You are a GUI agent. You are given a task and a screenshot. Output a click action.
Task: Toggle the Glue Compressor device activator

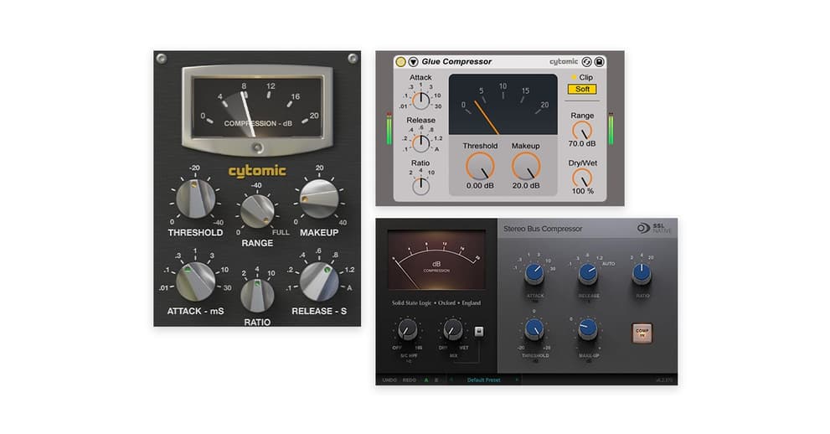click(x=400, y=62)
